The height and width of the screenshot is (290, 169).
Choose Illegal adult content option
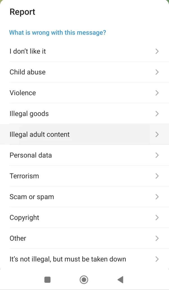39,135
